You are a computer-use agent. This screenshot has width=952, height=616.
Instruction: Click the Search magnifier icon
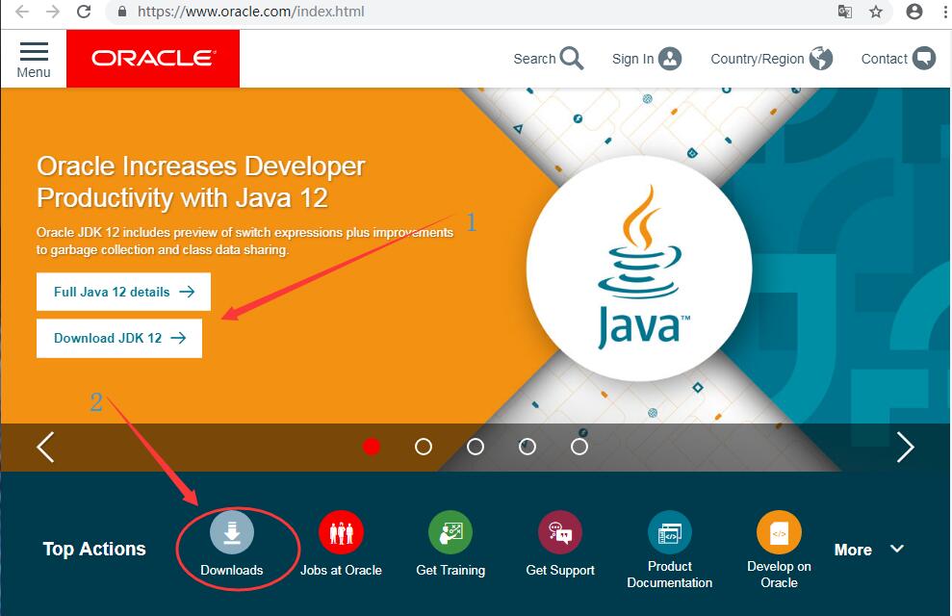[x=572, y=59]
